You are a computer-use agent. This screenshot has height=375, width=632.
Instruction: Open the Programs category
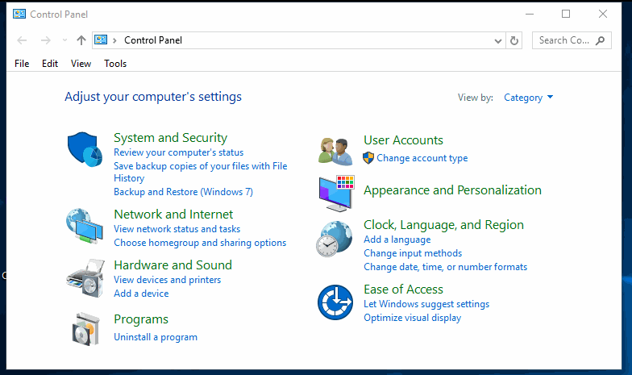tap(141, 319)
